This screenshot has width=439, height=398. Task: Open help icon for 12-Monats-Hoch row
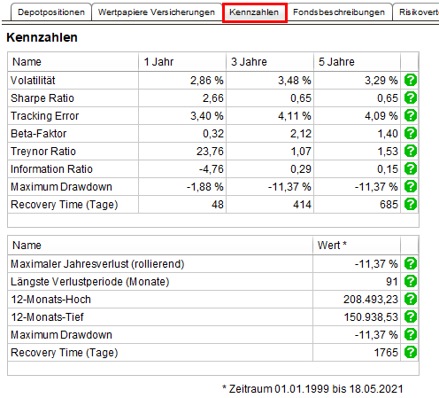(411, 299)
